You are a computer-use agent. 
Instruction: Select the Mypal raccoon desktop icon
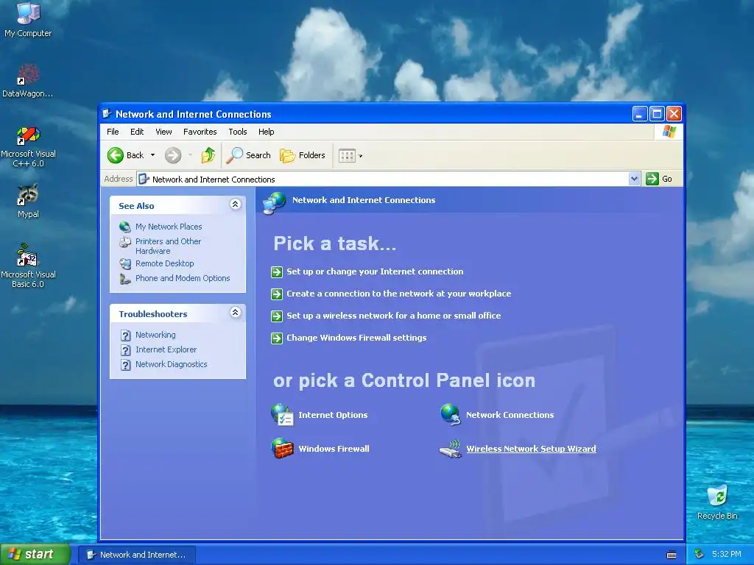click(x=28, y=202)
